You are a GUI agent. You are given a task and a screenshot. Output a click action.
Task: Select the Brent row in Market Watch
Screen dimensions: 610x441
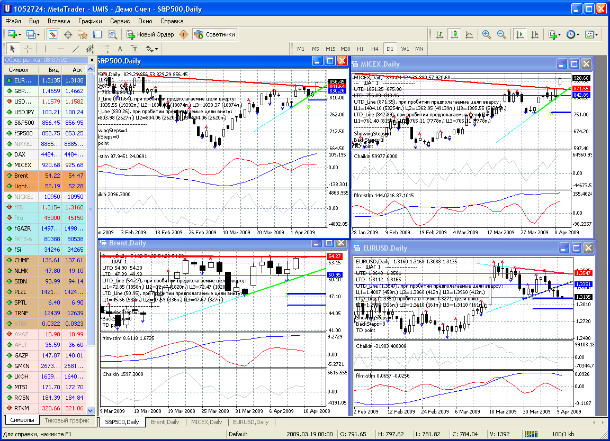(44, 176)
